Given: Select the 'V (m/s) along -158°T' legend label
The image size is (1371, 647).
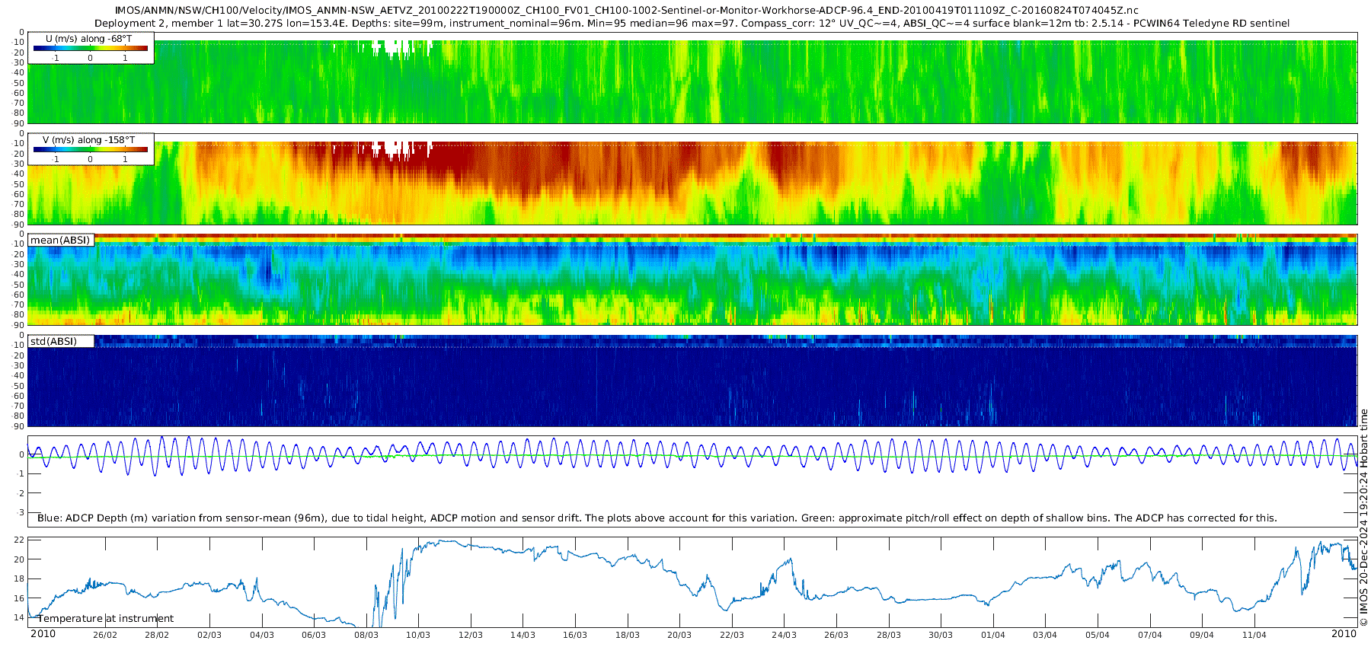Looking at the screenshot, I should pos(88,140).
